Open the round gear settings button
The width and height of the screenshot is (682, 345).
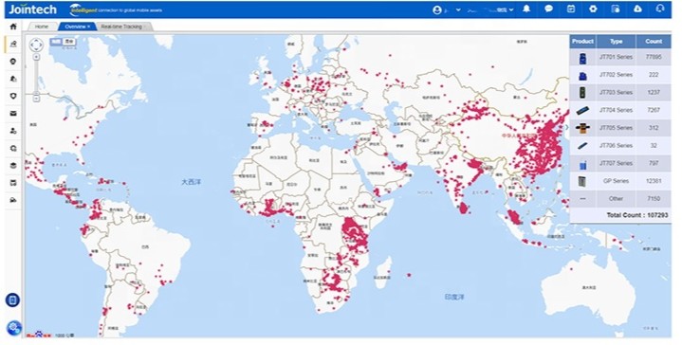pyautogui.click(x=14, y=328)
